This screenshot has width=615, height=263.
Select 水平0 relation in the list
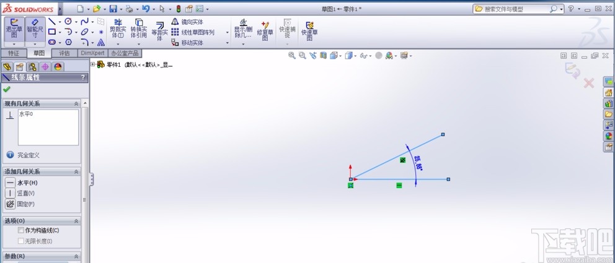[x=26, y=114]
